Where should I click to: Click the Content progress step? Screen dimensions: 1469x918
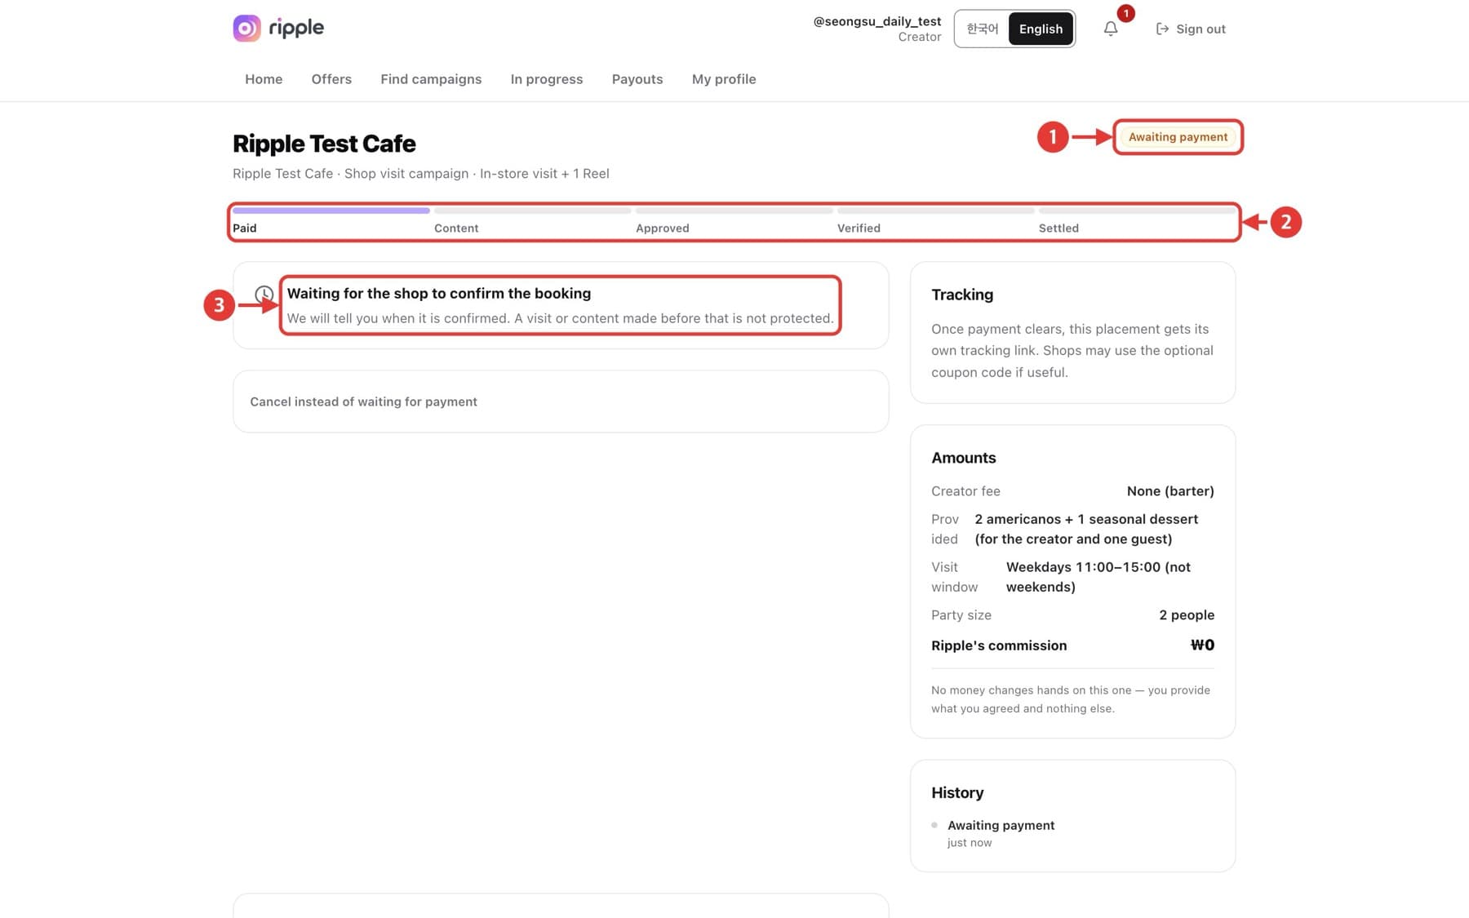pyautogui.click(x=532, y=221)
